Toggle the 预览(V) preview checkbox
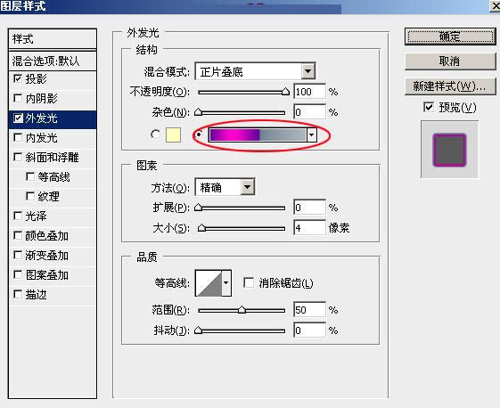 pos(429,107)
